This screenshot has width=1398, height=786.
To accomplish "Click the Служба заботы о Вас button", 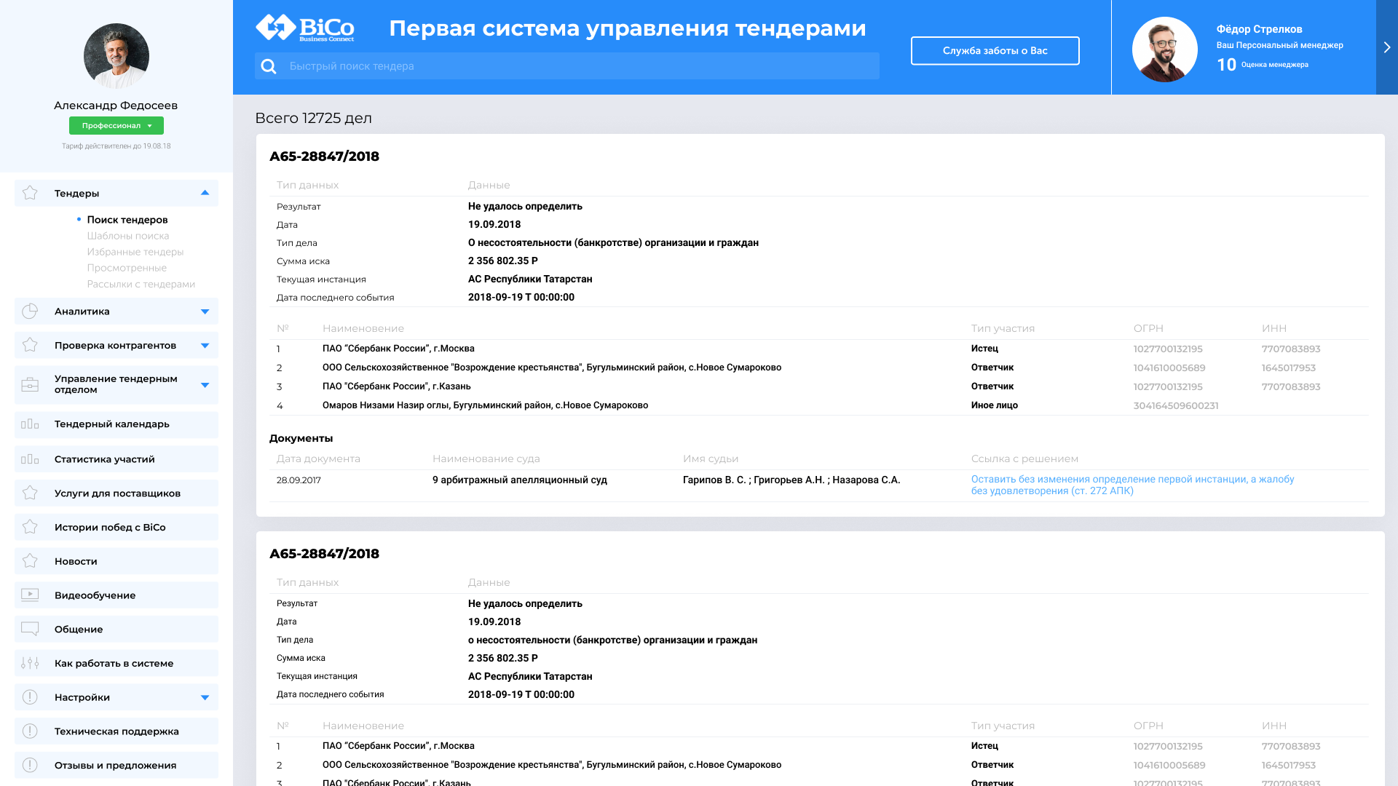I will 995,50.
